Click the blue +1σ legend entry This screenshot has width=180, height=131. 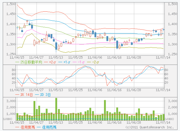coord(65,62)
